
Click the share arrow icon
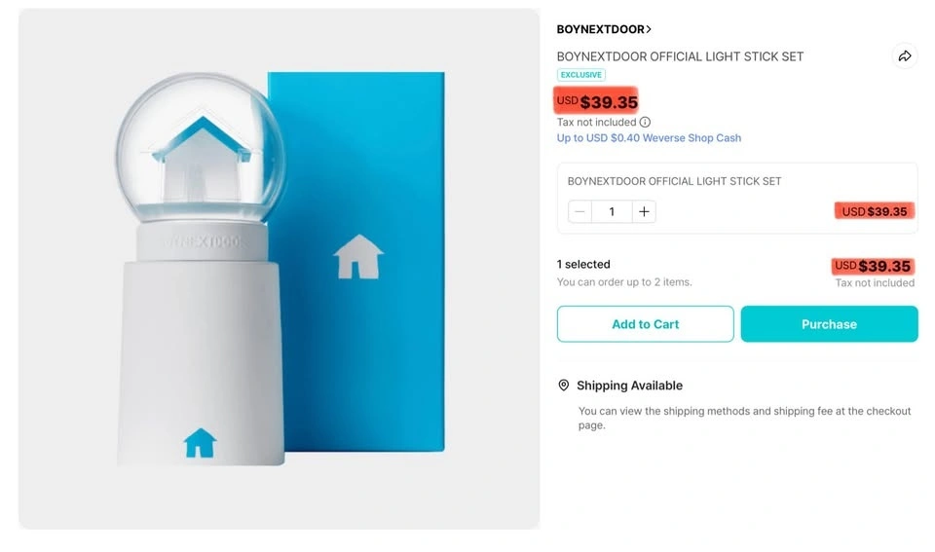(905, 56)
